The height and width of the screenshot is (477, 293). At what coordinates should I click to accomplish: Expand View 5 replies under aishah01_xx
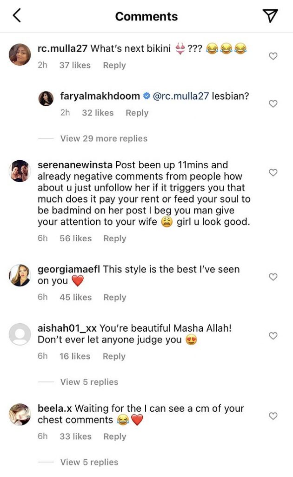point(89,382)
